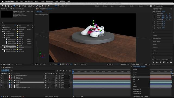
Task: Choose Left in the camera view menu
Action: pyautogui.click(x=140, y=77)
